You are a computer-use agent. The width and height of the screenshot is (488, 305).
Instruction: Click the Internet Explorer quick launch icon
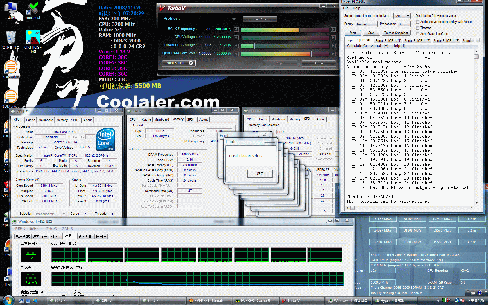pyautogui.click(x=35, y=301)
